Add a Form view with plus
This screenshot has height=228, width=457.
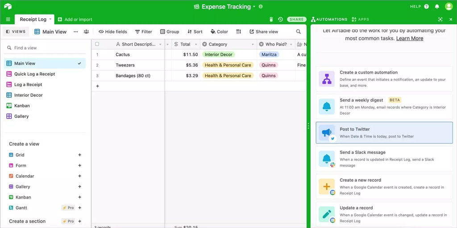79,166
